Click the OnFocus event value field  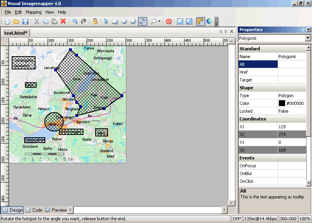click(292, 166)
